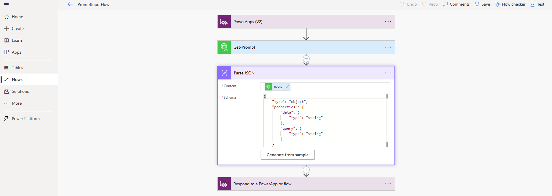
Task: Collapse the Parse JSON header
Action: [x=306, y=73]
